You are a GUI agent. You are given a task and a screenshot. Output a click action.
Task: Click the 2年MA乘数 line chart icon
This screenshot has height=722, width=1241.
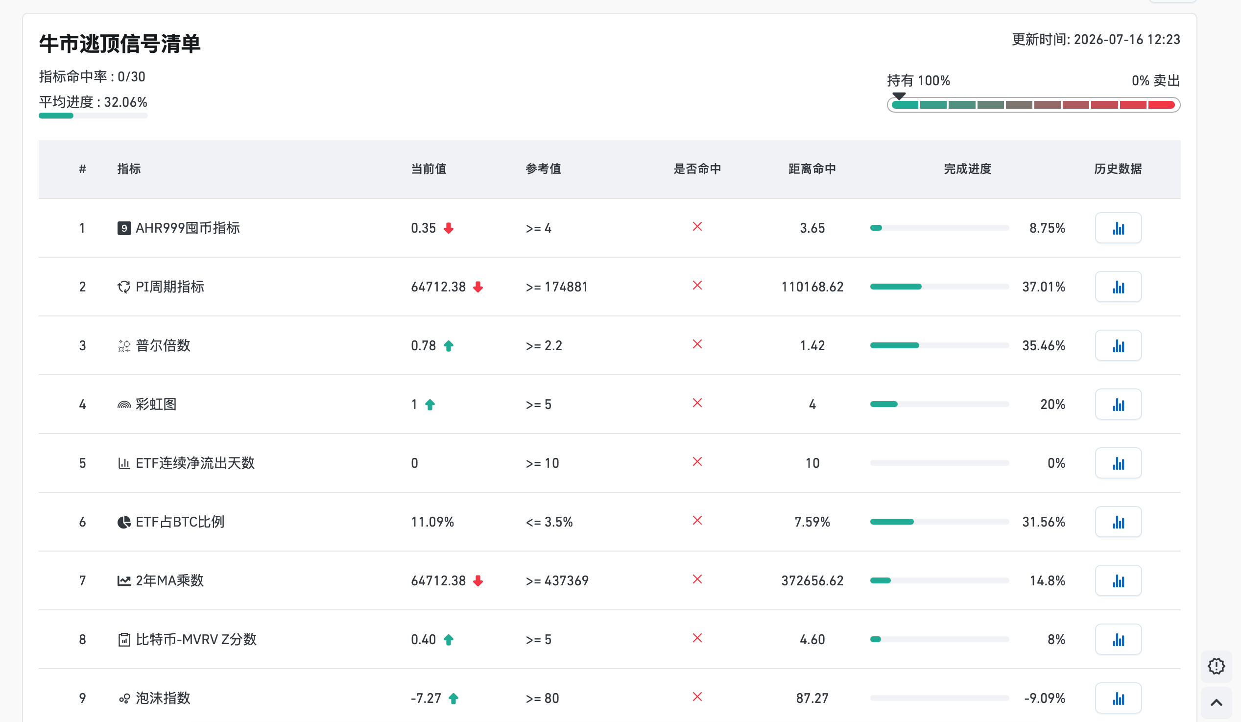point(124,580)
